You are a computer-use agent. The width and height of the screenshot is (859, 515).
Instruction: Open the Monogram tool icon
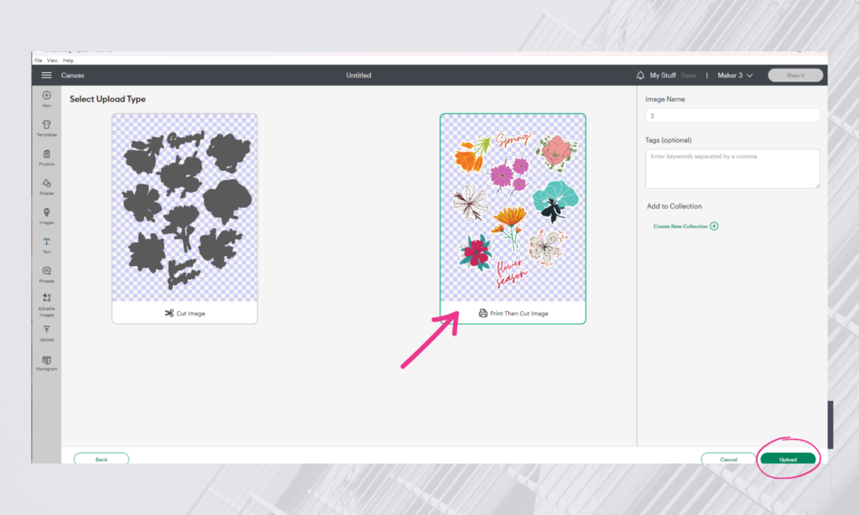coord(47,360)
